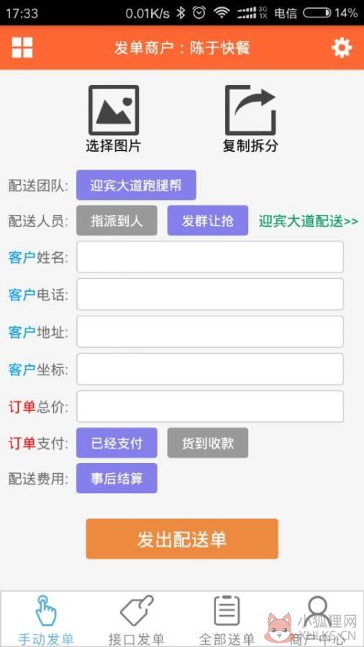
Task: Tap the 选择图片 picture icon
Action: tap(114, 110)
